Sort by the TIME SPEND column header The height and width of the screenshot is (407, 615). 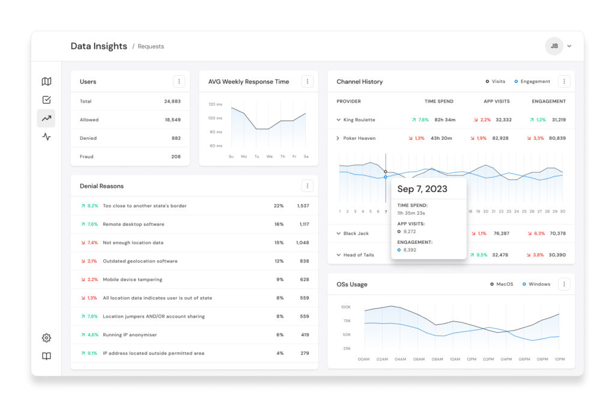tap(439, 101)
